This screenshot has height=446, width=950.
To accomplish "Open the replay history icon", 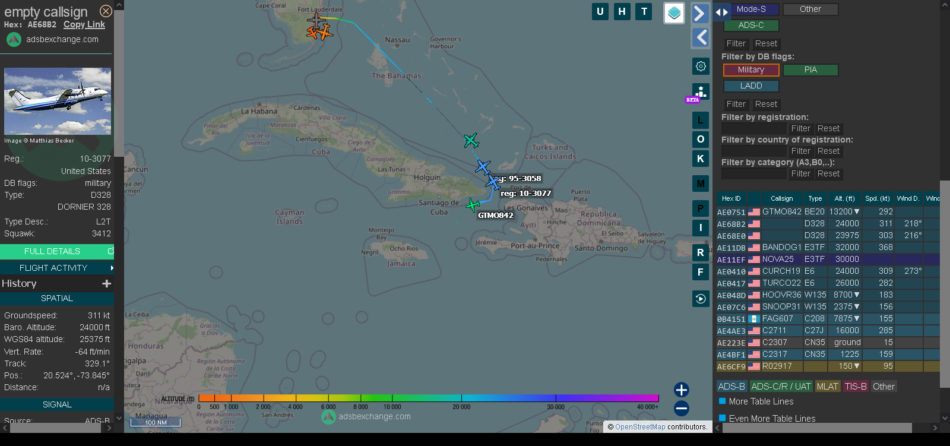I will pyautogui.click(x=701, y=299).
